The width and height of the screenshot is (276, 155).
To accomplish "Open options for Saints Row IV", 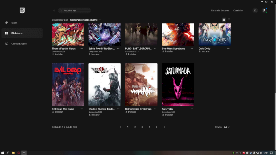I will [118, 49].
